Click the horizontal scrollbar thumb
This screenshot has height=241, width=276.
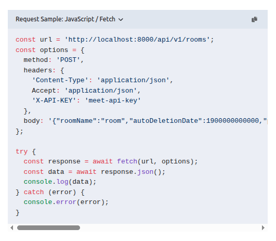pyautogui.click(x=48, y=228)
